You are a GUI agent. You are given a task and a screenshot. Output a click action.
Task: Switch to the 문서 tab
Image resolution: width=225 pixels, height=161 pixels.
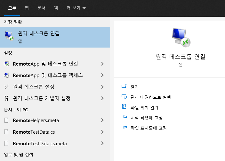41,8
